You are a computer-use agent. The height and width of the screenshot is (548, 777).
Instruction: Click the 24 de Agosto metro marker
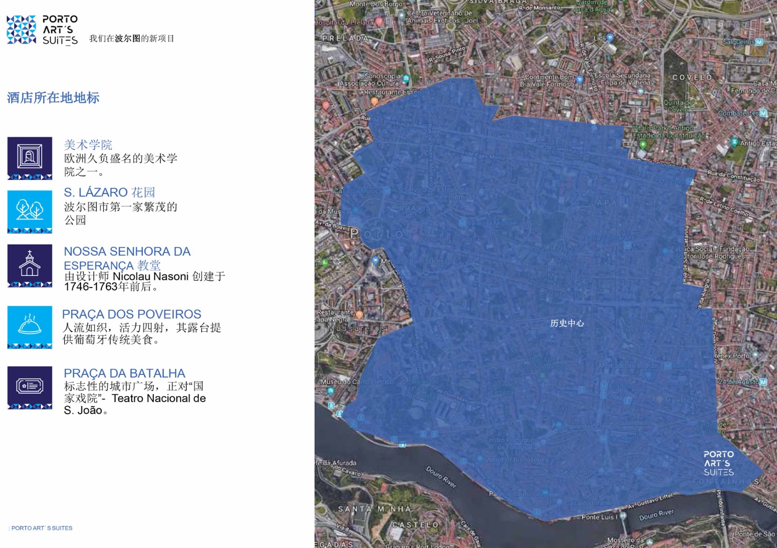[x=763, y=382]
